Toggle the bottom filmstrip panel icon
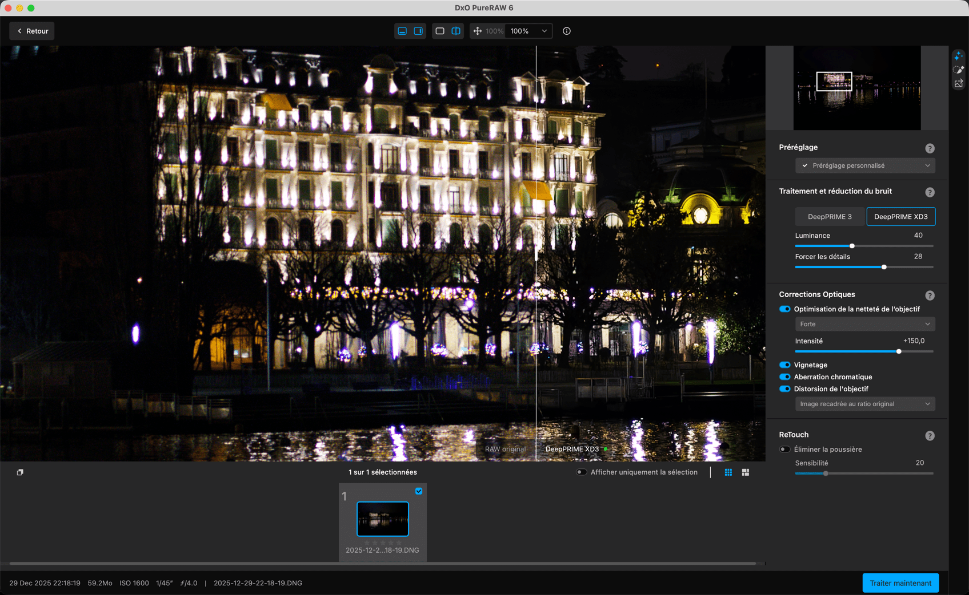The width and height of the screenshot is (969, 595). click(x=402, y=31)
